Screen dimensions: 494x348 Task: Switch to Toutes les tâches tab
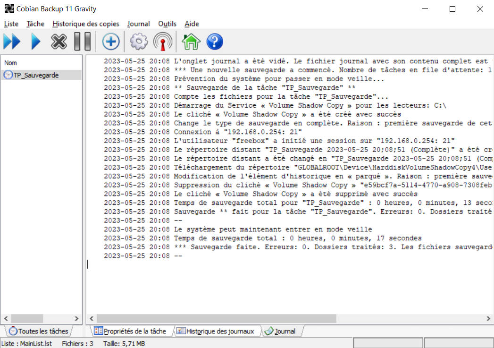tap(39, 331)
